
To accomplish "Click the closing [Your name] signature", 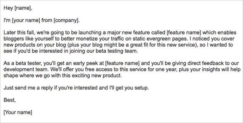I will pos(18,112).
